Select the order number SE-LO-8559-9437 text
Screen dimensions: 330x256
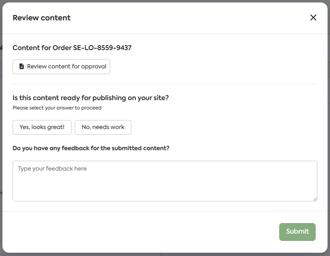pos(102,48)
